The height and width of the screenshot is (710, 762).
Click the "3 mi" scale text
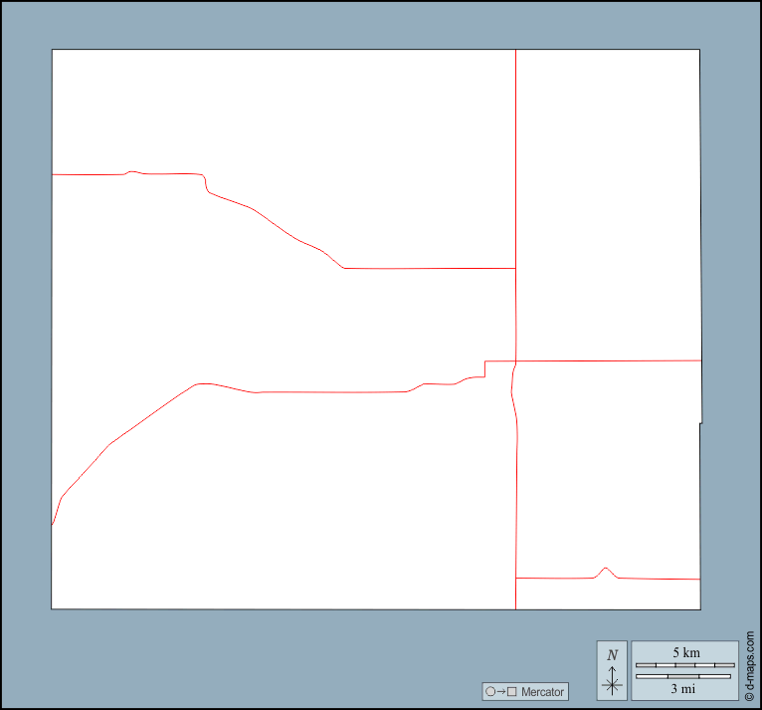(x=684, y=689)
